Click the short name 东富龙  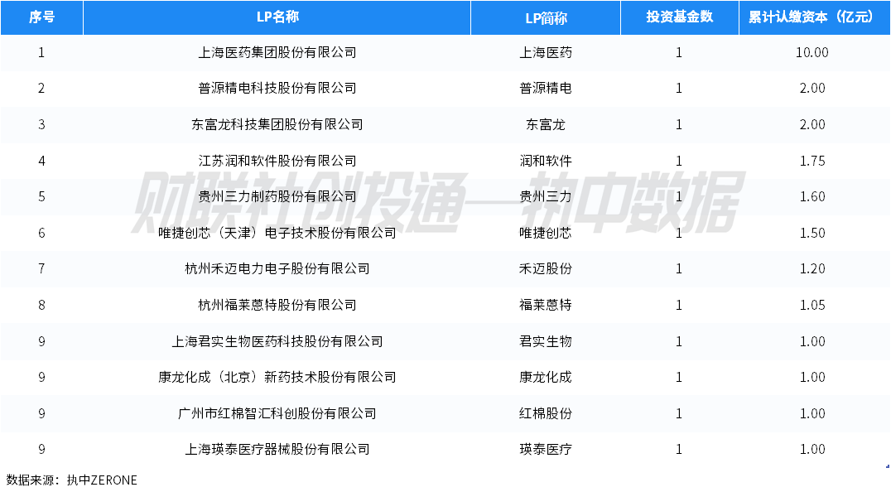[x=546, y=125]
